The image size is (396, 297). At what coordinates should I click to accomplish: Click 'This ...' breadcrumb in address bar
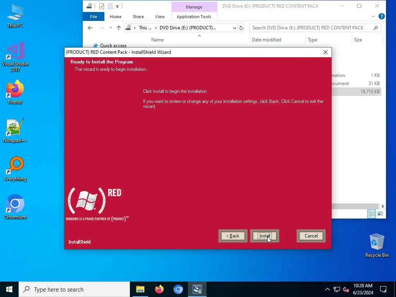tap(145, 28)
